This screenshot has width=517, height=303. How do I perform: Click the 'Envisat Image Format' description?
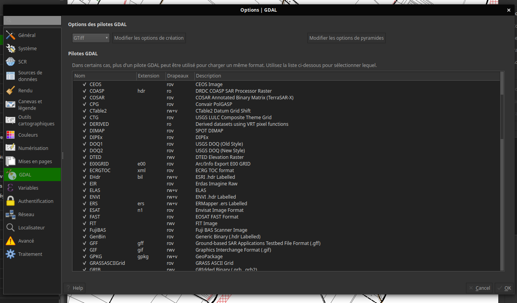[x=219, y=210]
